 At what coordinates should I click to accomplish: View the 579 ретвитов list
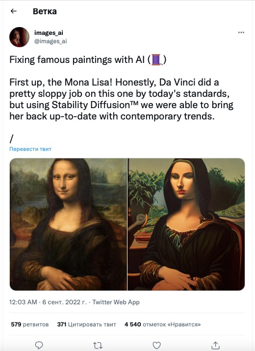(x=30, y=324)
